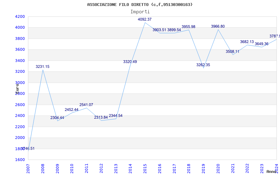Select the data label 3682.13
This screenshot has width=280, height=175.
[x=247, y=42]
